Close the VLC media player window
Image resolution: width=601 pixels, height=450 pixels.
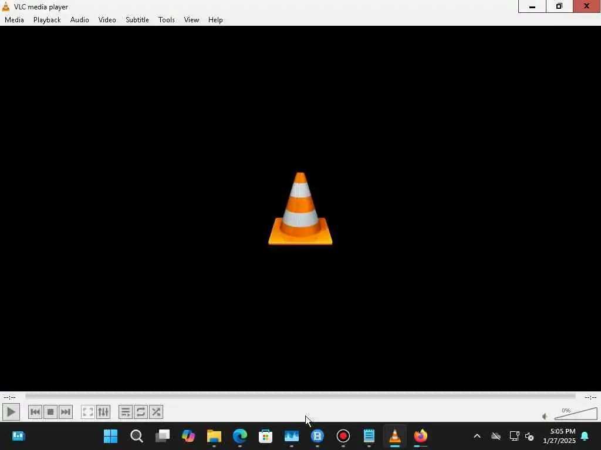coord(587,6)
